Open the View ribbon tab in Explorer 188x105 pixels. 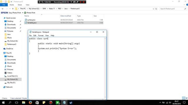point(27,5)
